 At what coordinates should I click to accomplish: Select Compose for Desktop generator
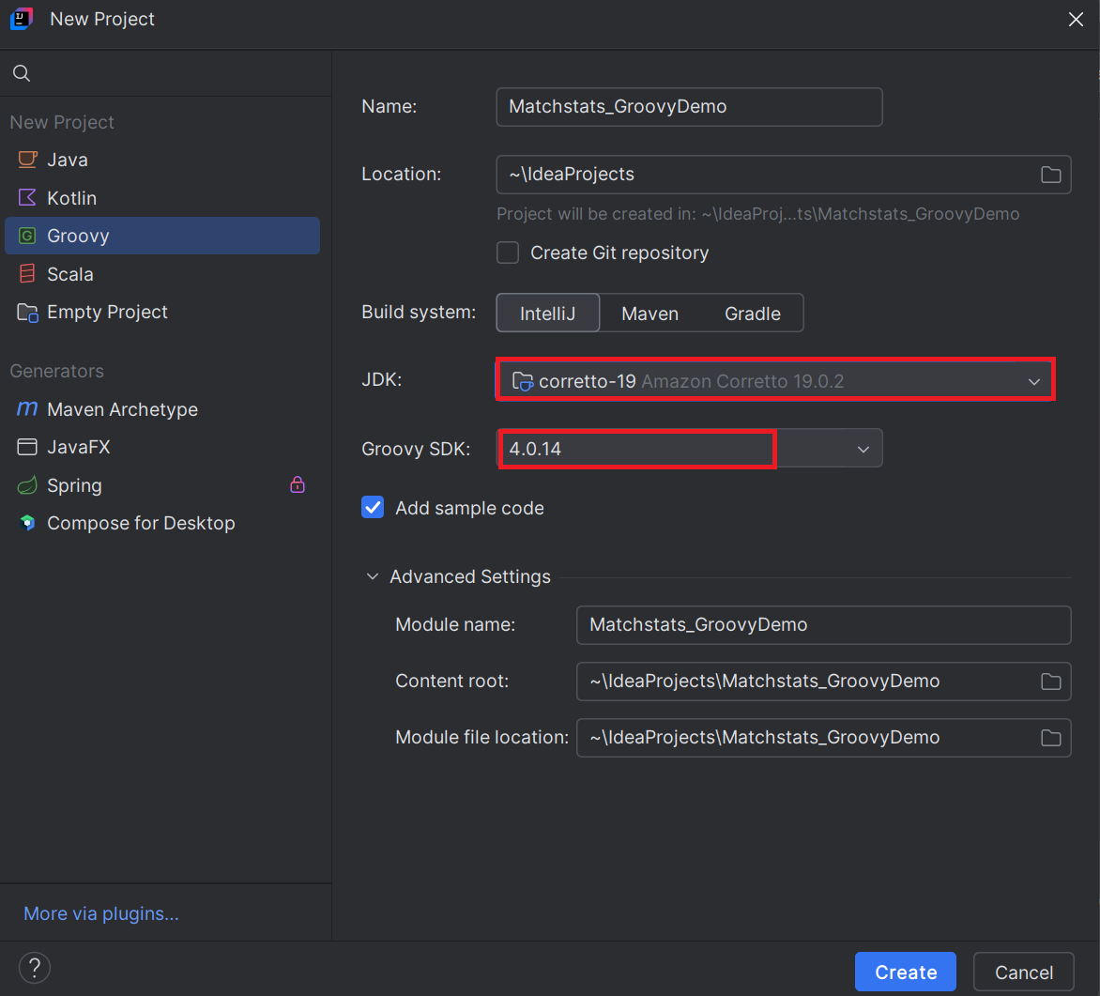pos(162,523)
